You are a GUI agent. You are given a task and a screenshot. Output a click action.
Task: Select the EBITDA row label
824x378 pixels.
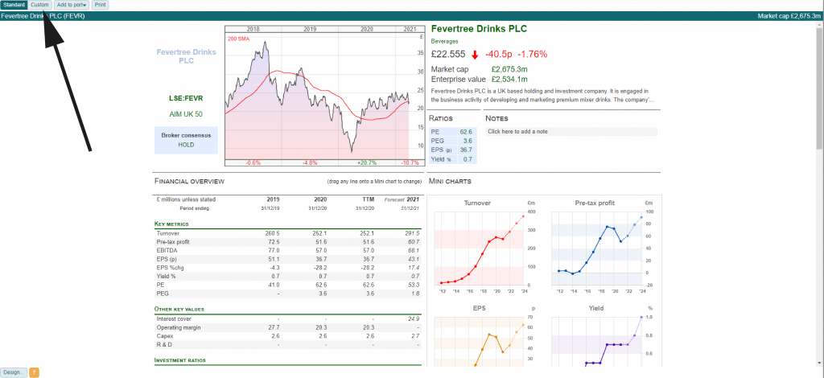166,250
